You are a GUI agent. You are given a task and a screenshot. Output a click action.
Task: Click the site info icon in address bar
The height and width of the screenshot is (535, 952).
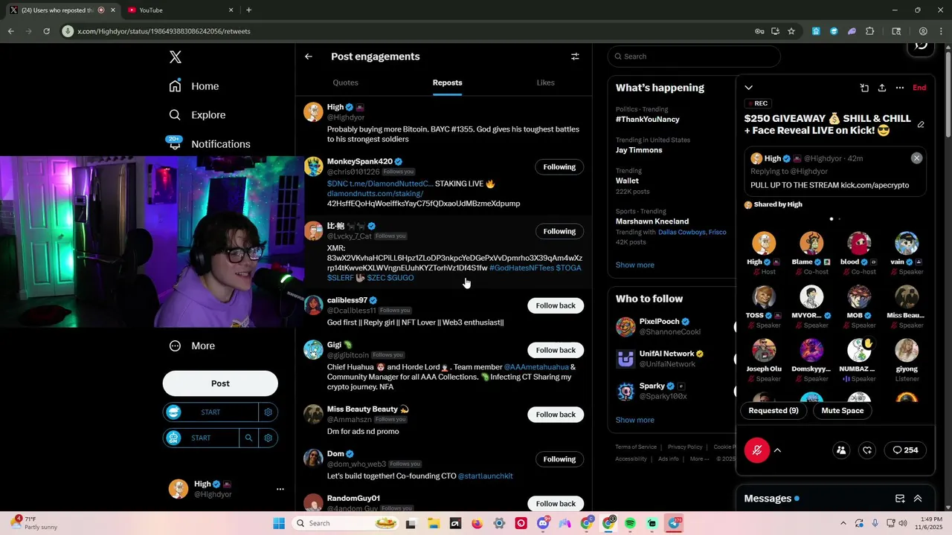tap(68, 31)
